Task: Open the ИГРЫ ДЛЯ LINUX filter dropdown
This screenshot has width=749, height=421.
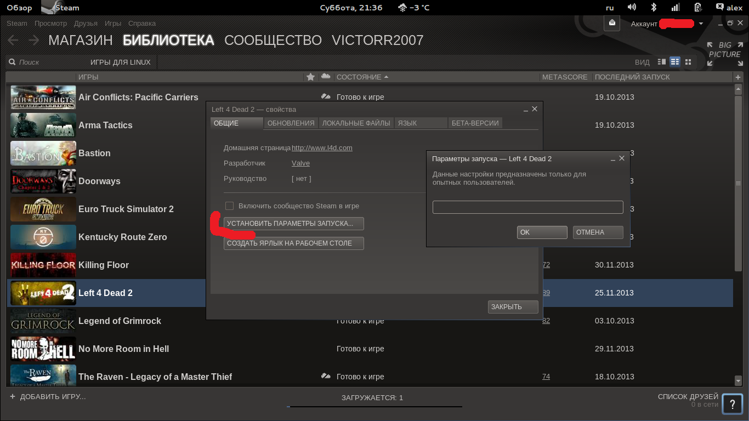Action: pyautogui.click(x=121, y=62)
